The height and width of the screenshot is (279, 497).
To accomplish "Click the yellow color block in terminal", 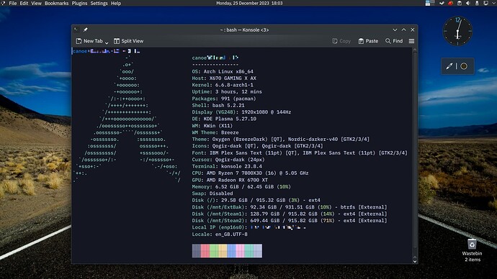I will coord(223,250).
